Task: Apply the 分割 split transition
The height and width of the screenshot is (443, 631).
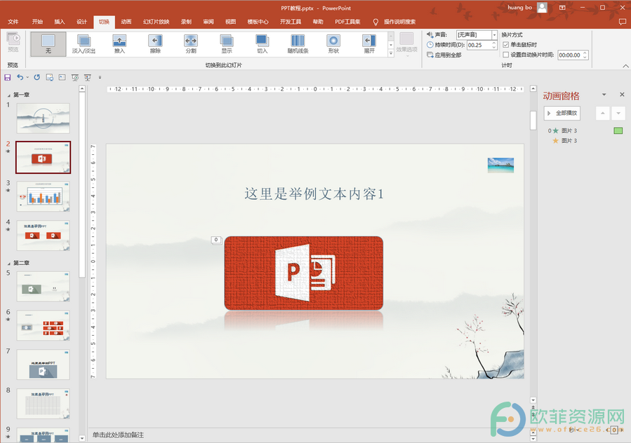Action: click(191, 44)
